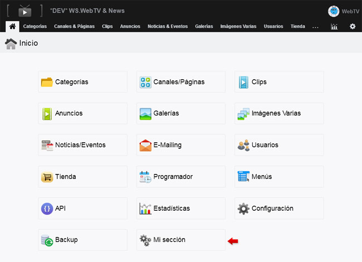The height and width of the screenshot is (262, 362).
Task: Click the Estadísticas bar chart icon
Action: coord(145,208)
